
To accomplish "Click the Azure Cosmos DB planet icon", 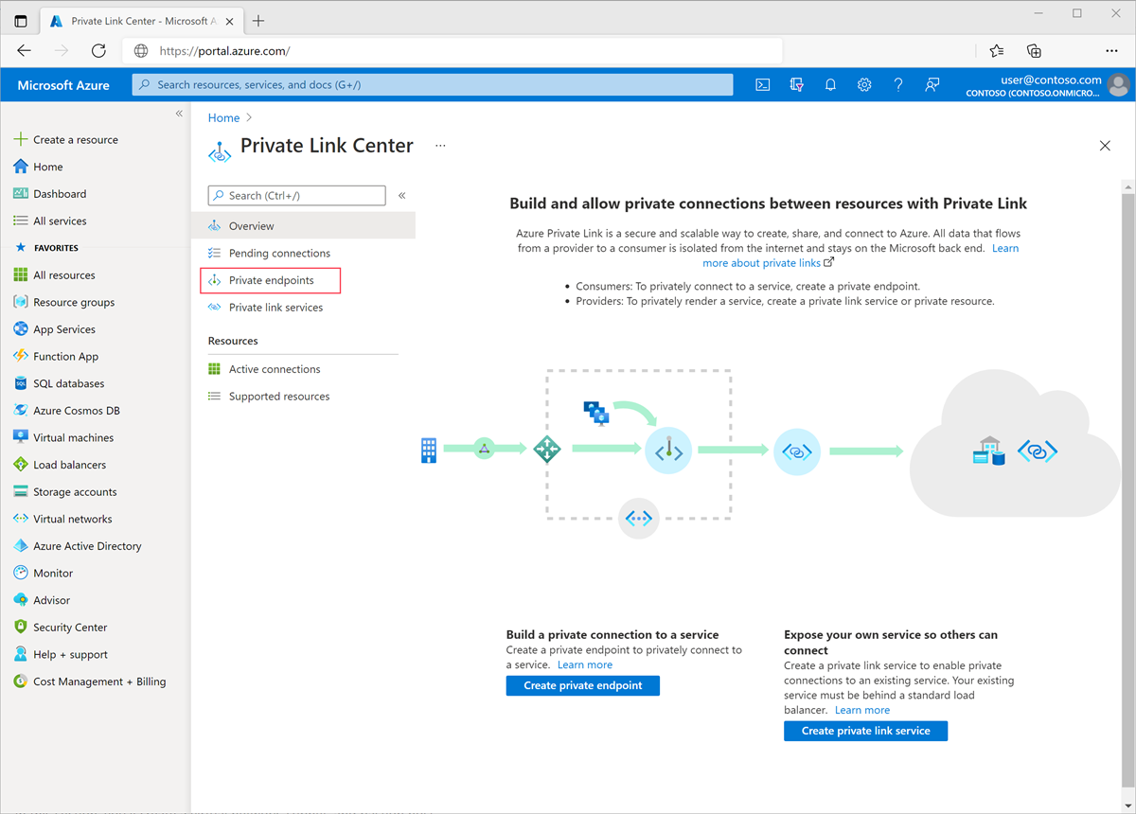I will click(21, 411).
